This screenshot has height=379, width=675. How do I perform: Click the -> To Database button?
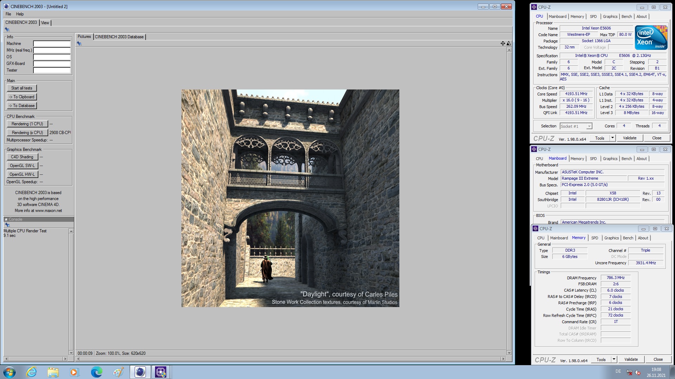click(x=22, y=106)
